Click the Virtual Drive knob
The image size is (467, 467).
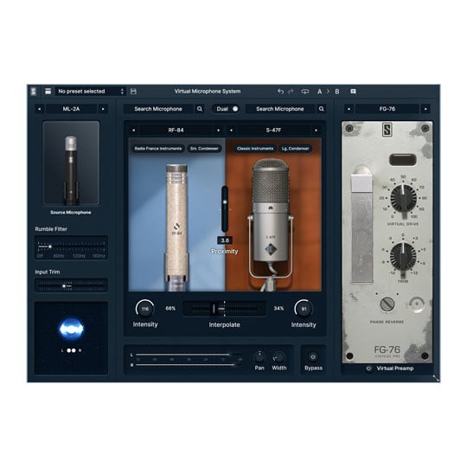[404, 199]
